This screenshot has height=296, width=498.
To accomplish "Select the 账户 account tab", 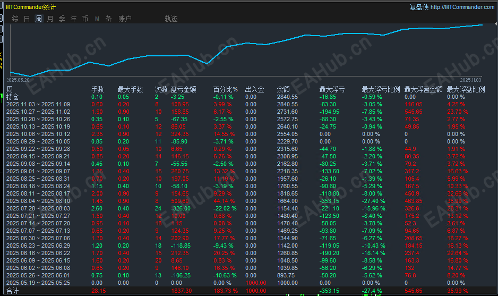I will (x=125, y=19).
